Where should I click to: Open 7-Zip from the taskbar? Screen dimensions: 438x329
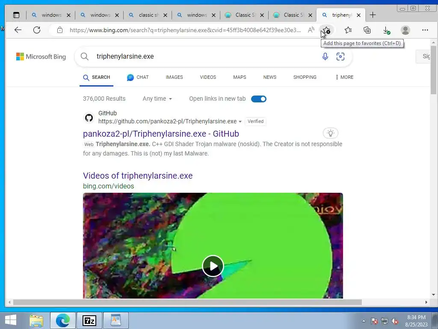pos(89,320)
